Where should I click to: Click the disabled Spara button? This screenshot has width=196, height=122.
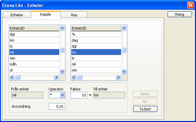point(145,94)
